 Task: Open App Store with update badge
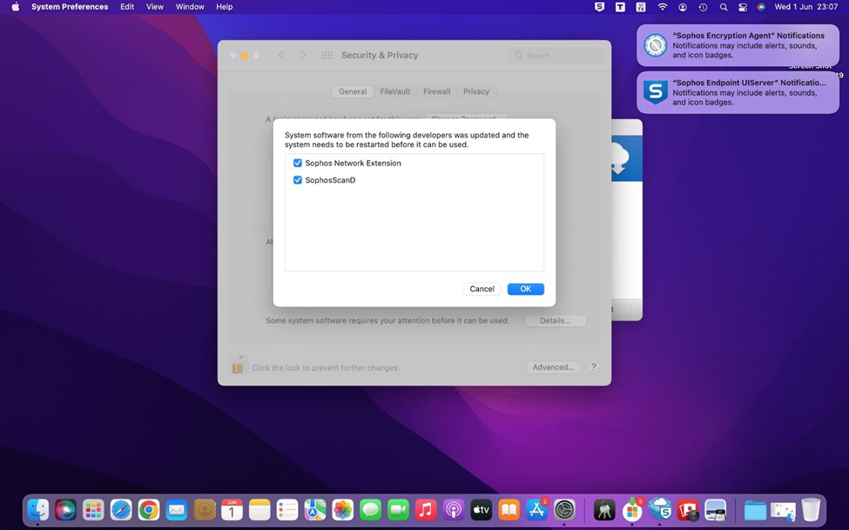(x=536, y=510)
